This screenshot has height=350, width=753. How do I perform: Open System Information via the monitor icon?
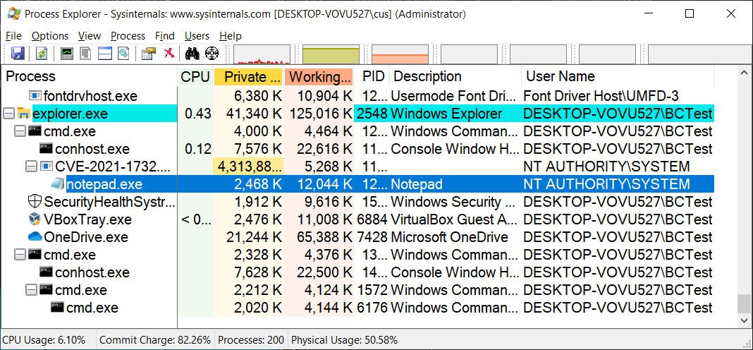pyautogui.click(x=67, y=54)
